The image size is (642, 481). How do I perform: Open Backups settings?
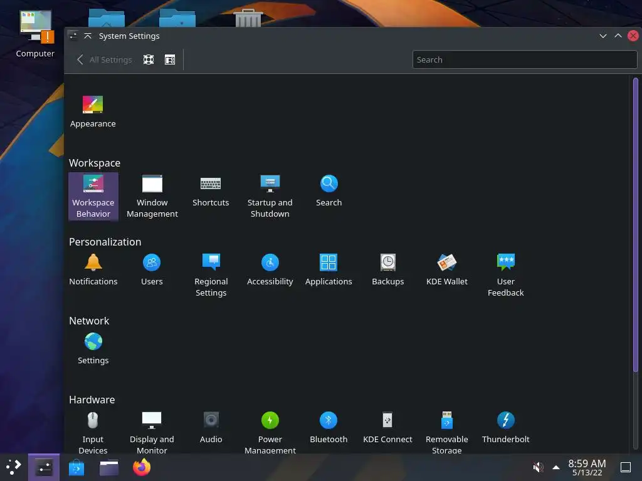(x=387, y=270)
